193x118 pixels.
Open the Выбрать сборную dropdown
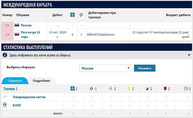[105, 68]
